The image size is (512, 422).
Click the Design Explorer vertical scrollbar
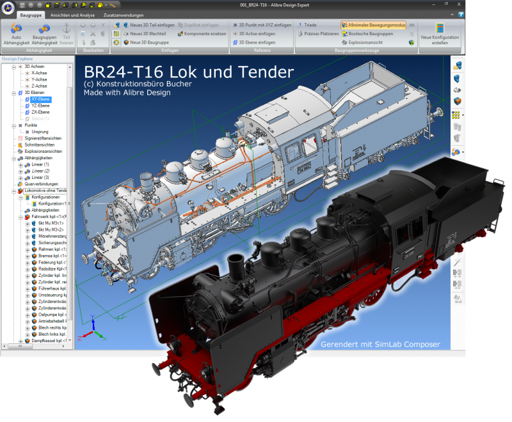coord(70,205)
